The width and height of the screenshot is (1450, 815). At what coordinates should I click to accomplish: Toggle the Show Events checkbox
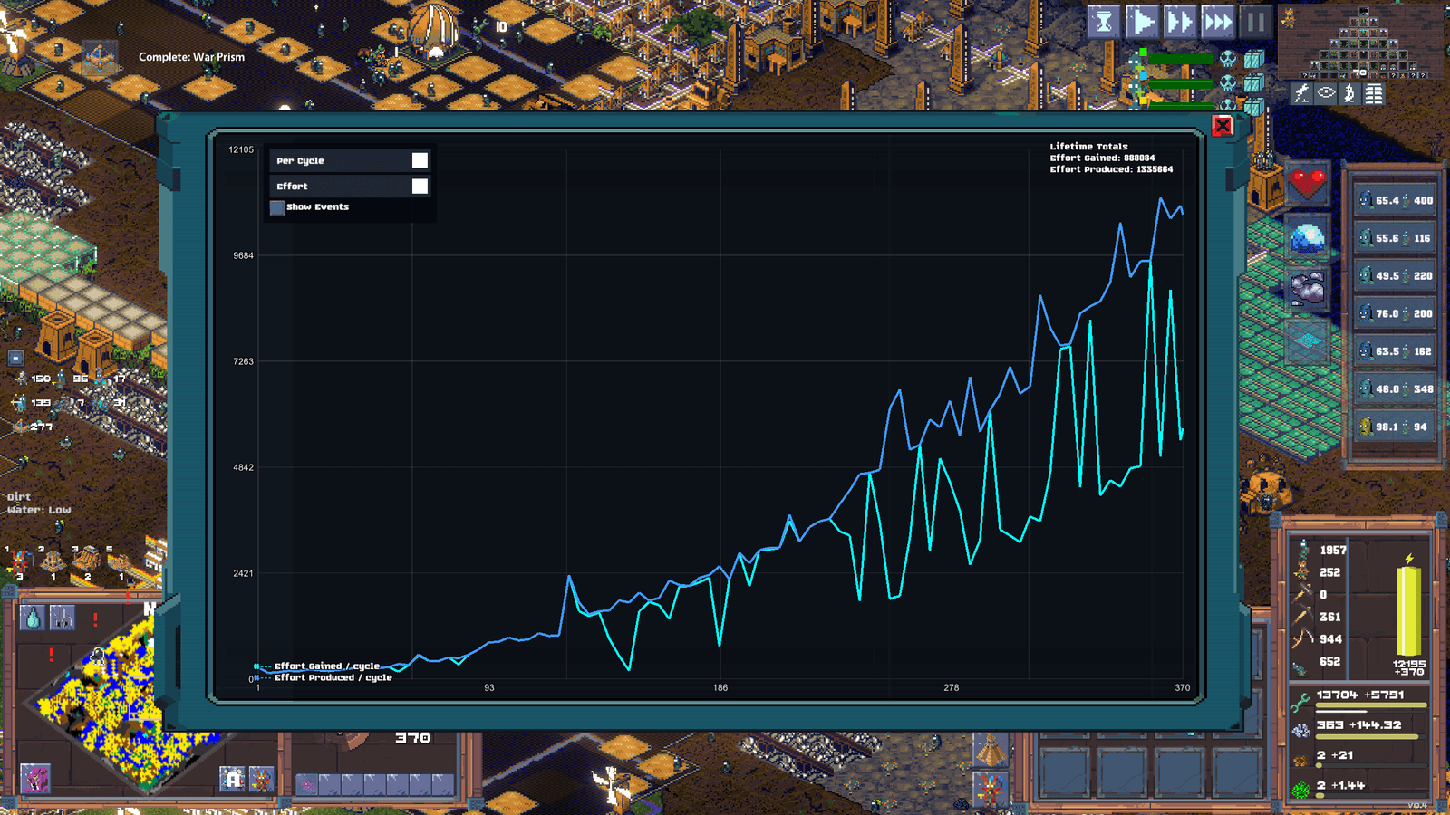pos(277,207)
